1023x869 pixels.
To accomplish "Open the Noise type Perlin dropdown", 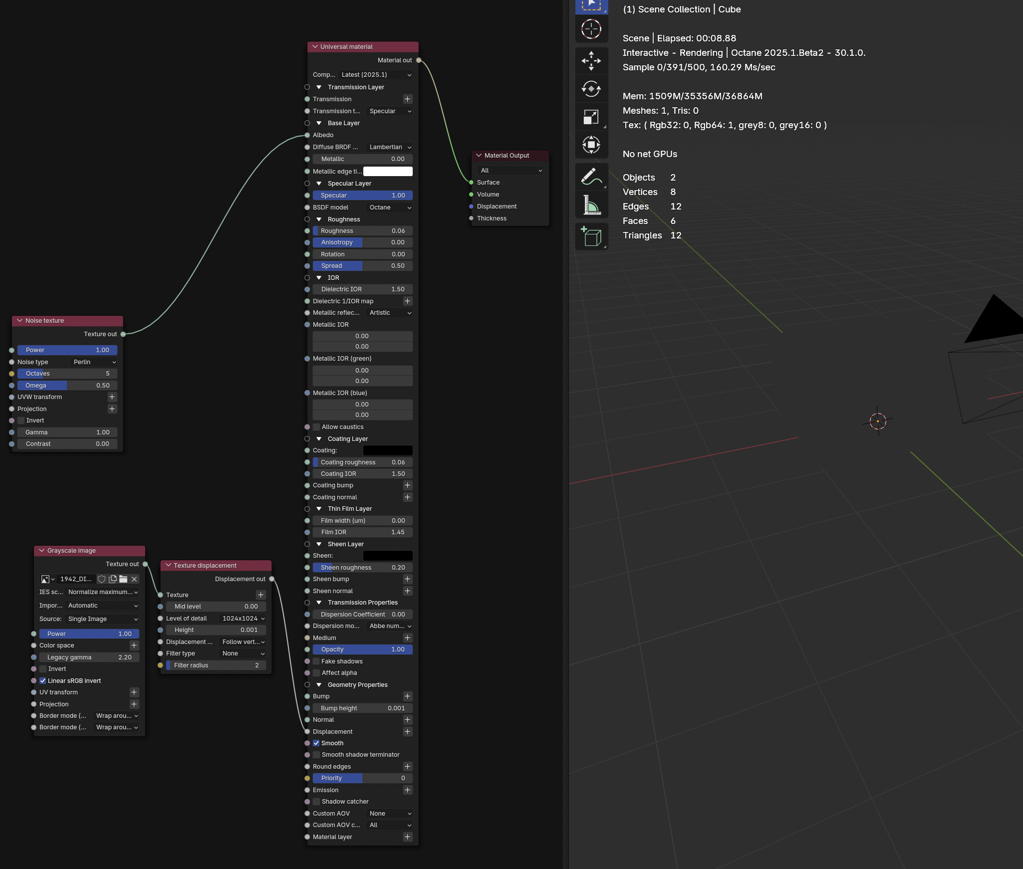I will [x=94, y=362].
